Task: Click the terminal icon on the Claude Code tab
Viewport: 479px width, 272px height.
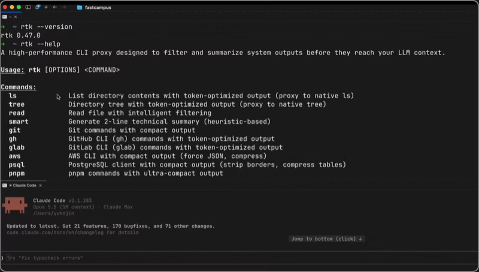Action: pos(5,185)
